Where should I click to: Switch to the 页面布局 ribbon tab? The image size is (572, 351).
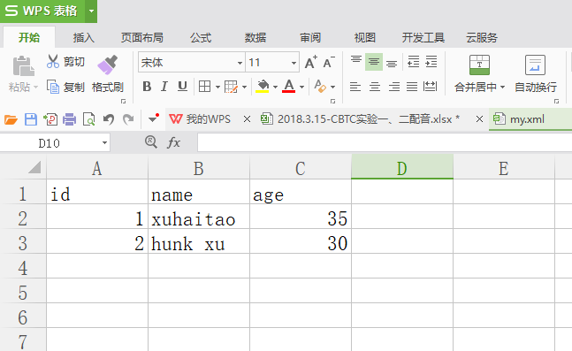point(142,38)
